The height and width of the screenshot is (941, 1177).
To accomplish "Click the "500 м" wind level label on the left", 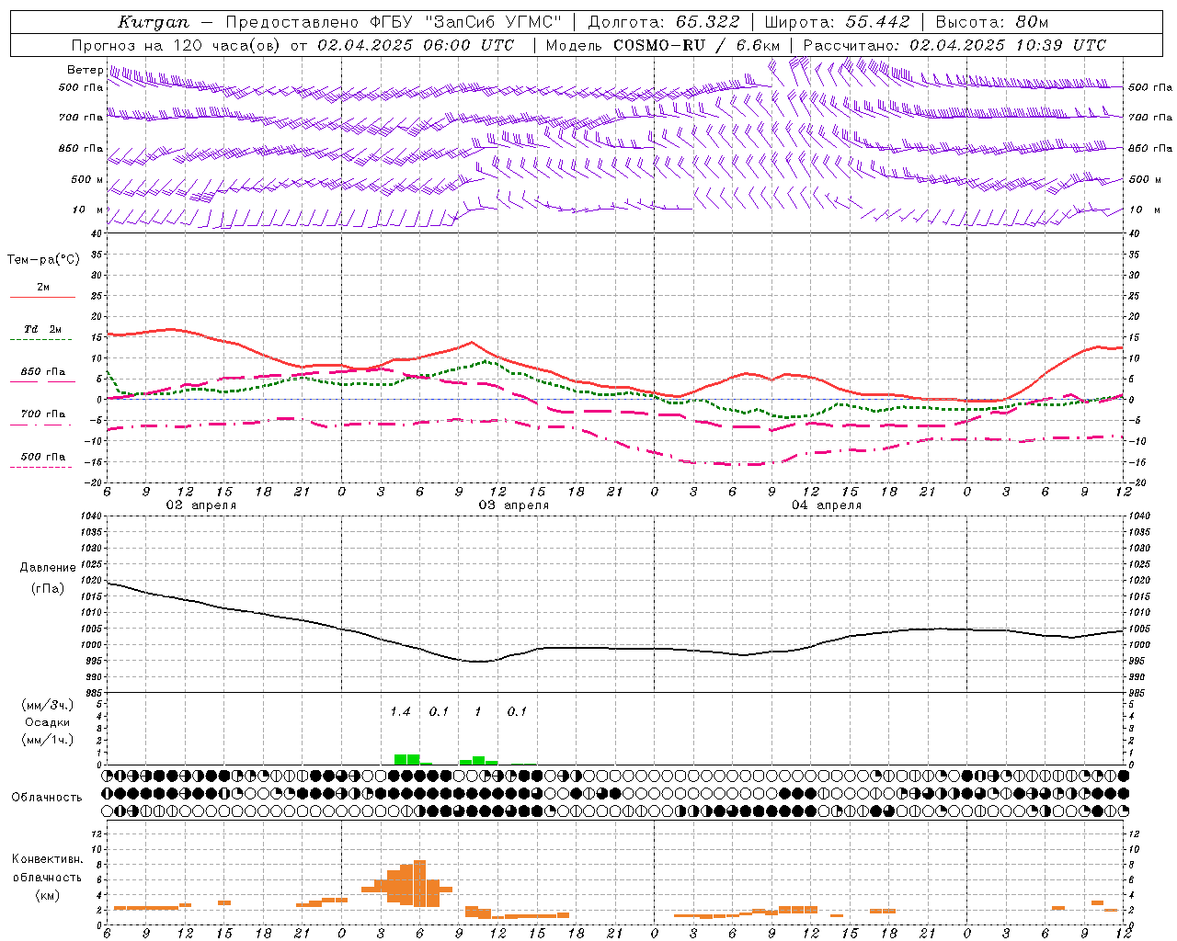I will tap(87, 179).
